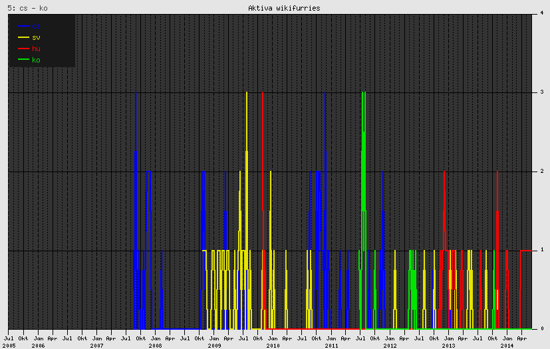Select the 'ko' legend label
The image size is (550, 349).
36,60
